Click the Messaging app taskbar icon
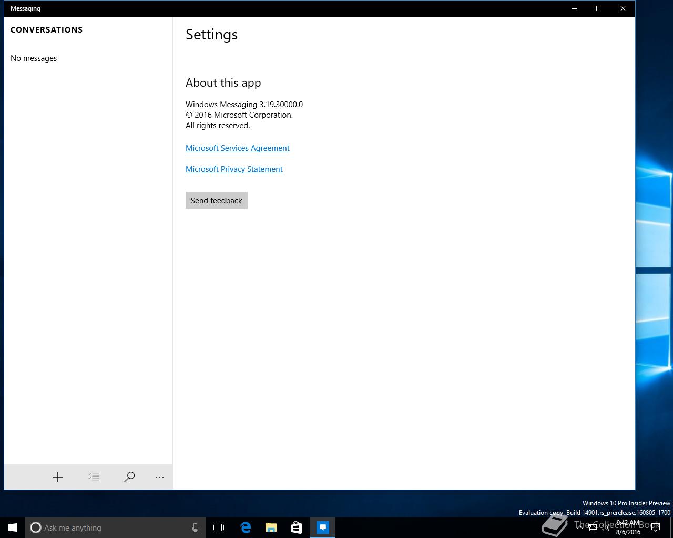Screen dimensions: 673x538 click(323, 527)
